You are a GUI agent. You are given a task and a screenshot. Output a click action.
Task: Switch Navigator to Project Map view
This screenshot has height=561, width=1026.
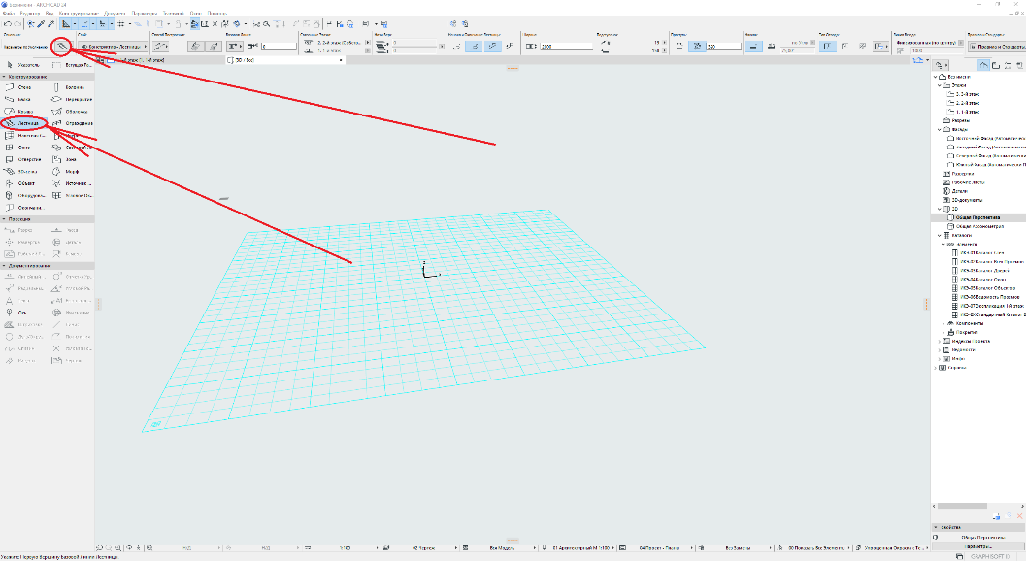(x=983, y=65)
